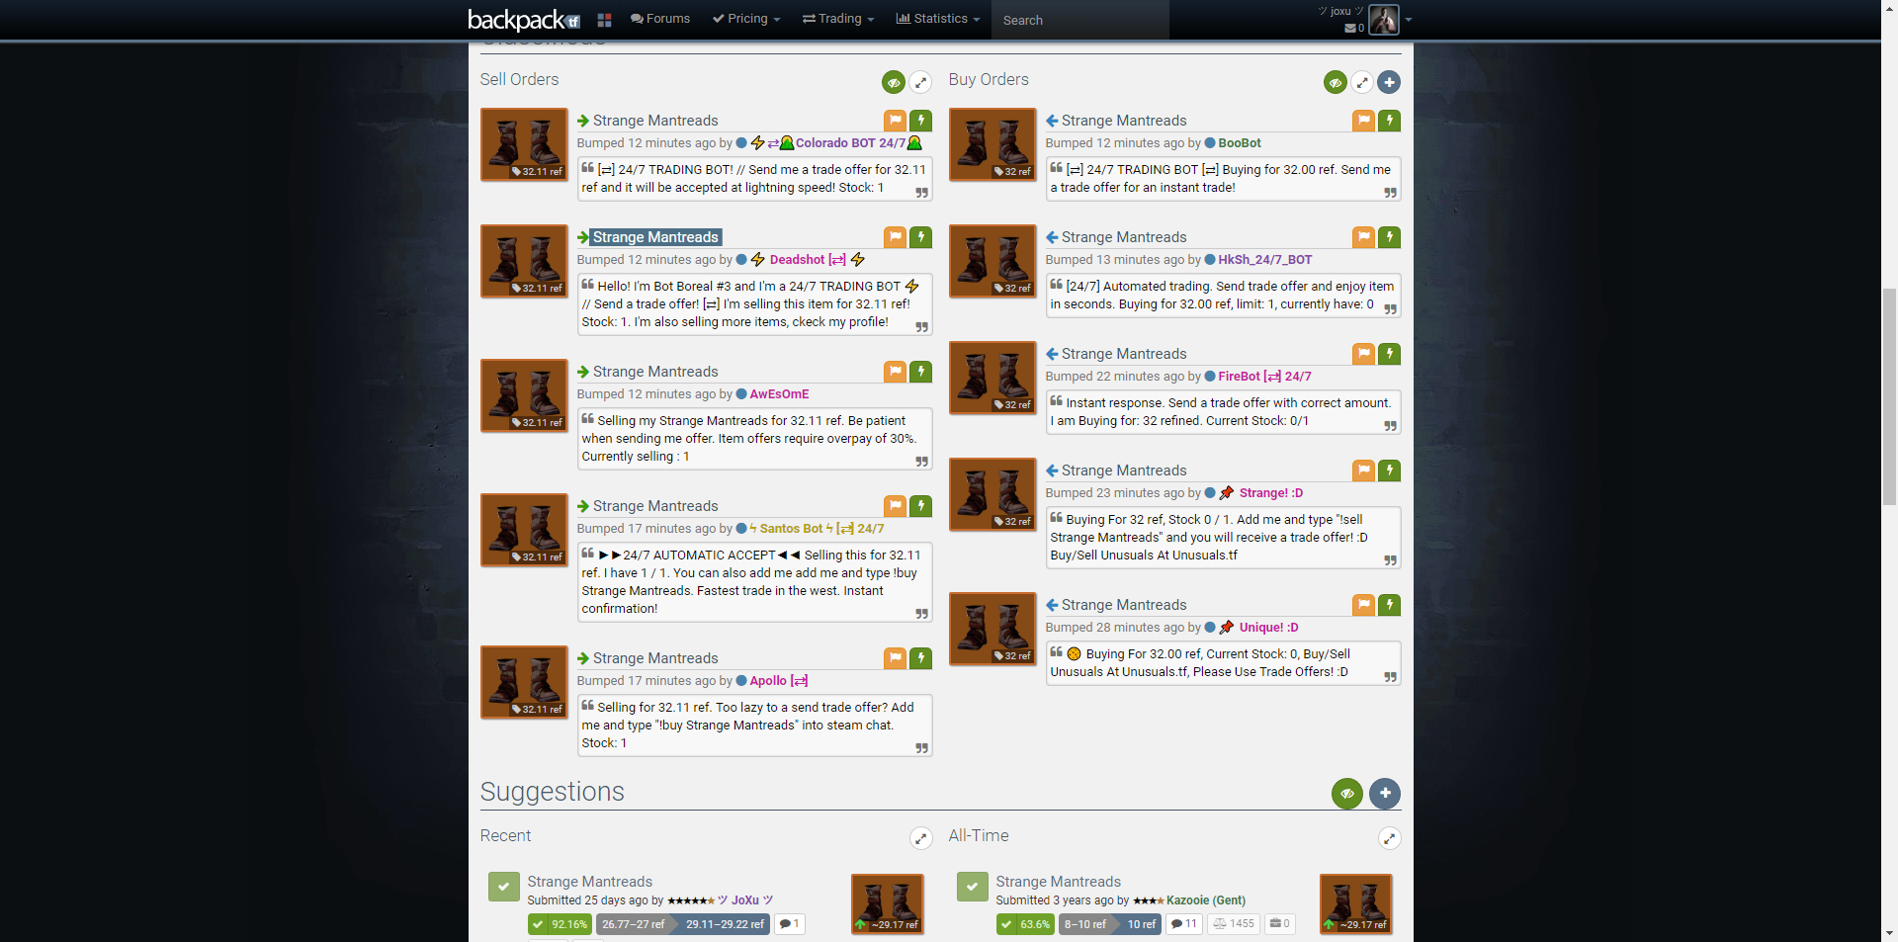Go to the backpack.tf home logo
Screen dimensions: 1898x942
pyautogui.click(x=524, y=20)
